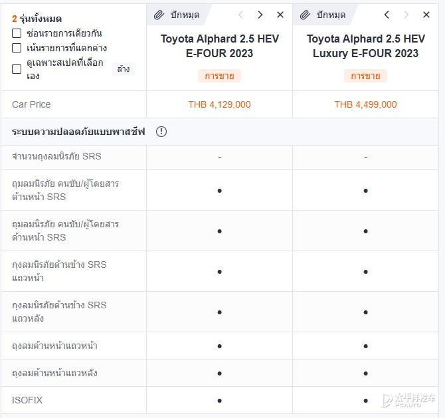Viewport: 445px width, 418px height.
Task: Click ISOFIX dot in Alphard E-FOUR column
Action: (219, 401)
